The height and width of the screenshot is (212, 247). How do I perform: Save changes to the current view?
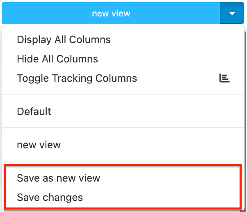(x=50, y=197)
